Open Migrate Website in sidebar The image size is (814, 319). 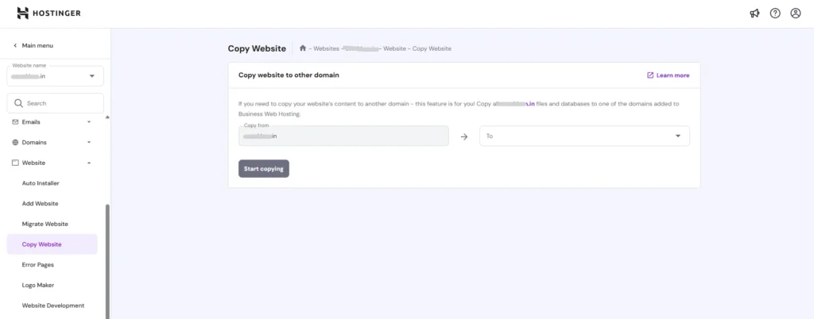45,224
